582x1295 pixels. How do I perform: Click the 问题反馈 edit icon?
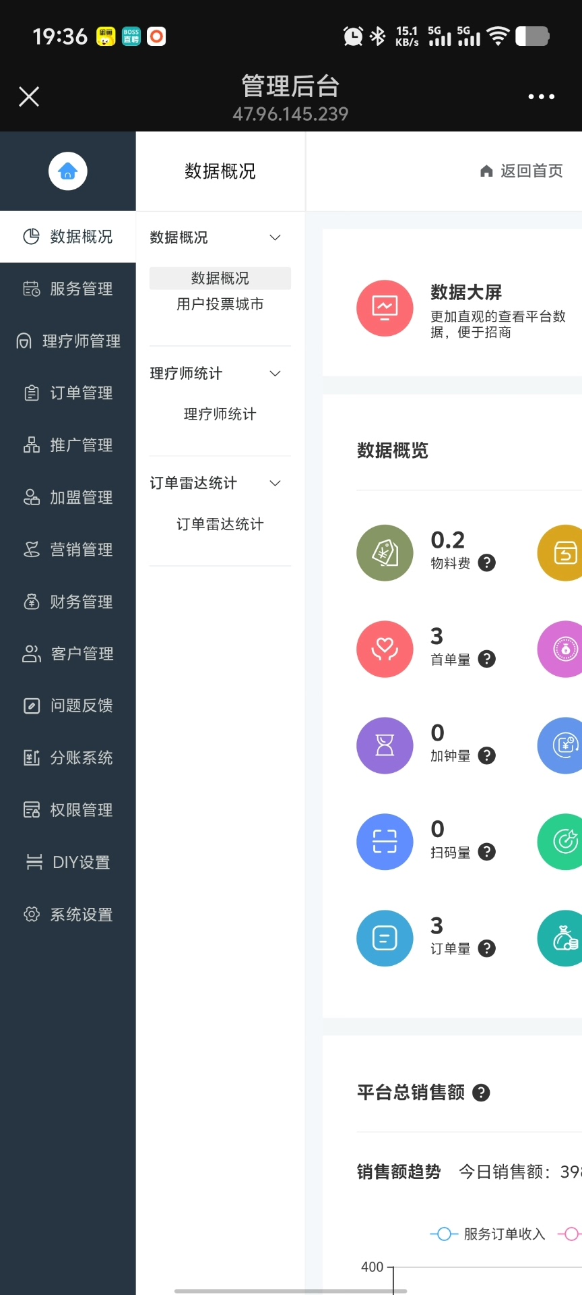(x=32, y=706)
